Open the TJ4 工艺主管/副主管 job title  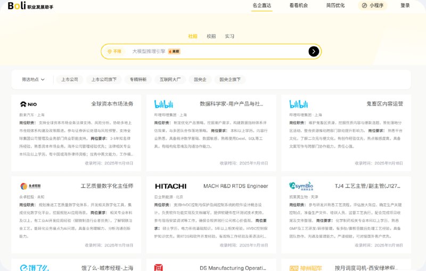367,186
